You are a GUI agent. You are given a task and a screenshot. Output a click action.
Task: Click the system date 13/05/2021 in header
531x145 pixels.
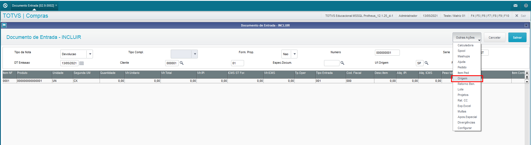pos(430,16)
